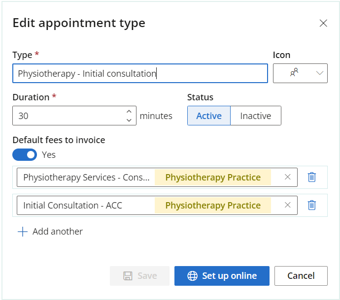Screen dimensions: 340x300
Task: Click the plus icon beside Add another
Action: [x=23, y=232]
